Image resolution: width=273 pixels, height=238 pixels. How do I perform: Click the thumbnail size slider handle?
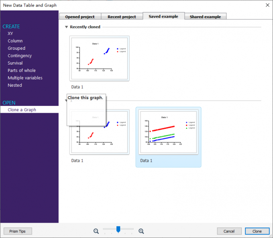click(118, 229)
